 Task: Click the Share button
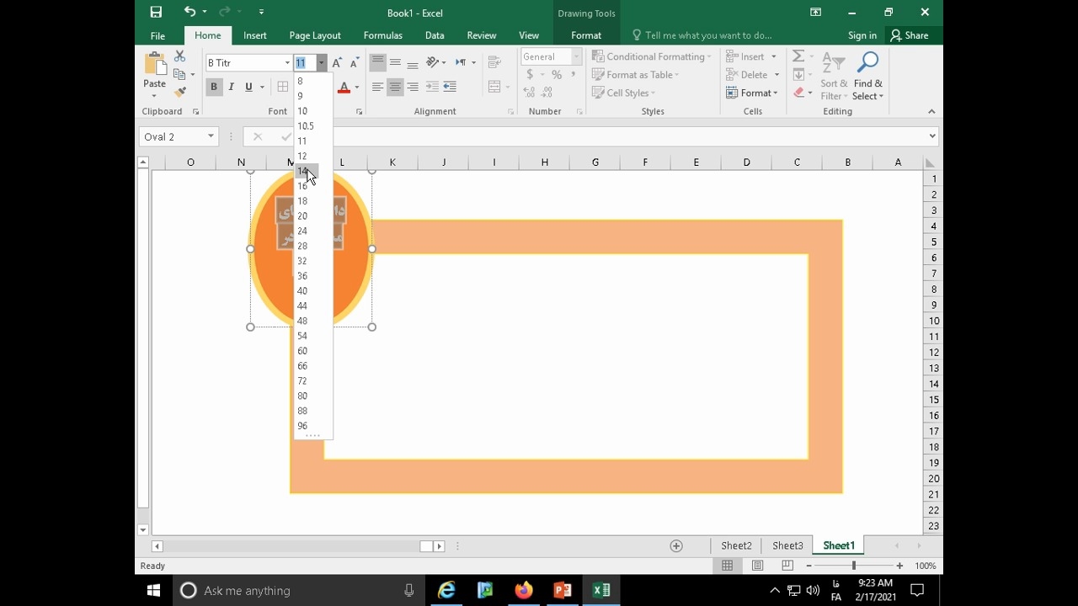tap(909, 35)
